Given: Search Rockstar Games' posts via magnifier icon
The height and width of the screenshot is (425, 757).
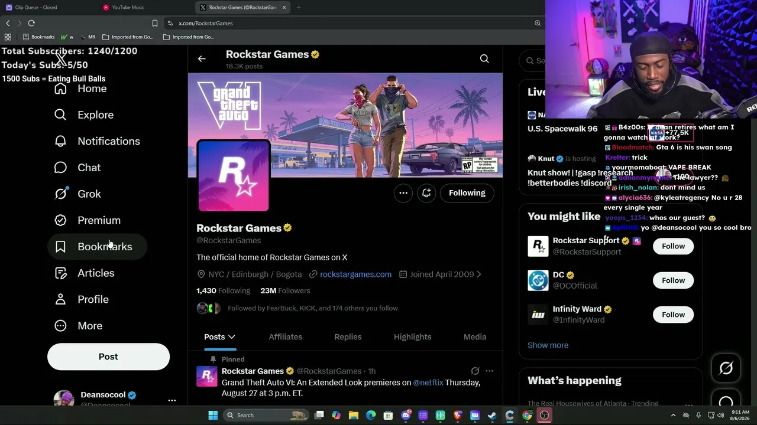Looking at the screenshot, I should [484, 58].
